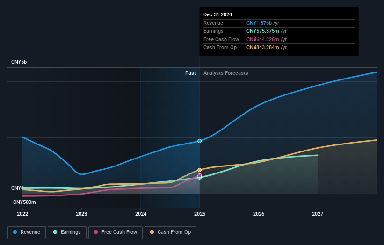Toggle the Earnings legend series

click(x=67, y=232)
